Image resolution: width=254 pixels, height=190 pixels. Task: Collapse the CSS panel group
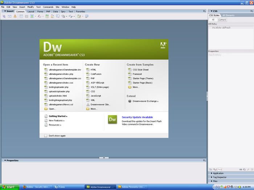tap(212, 11)
